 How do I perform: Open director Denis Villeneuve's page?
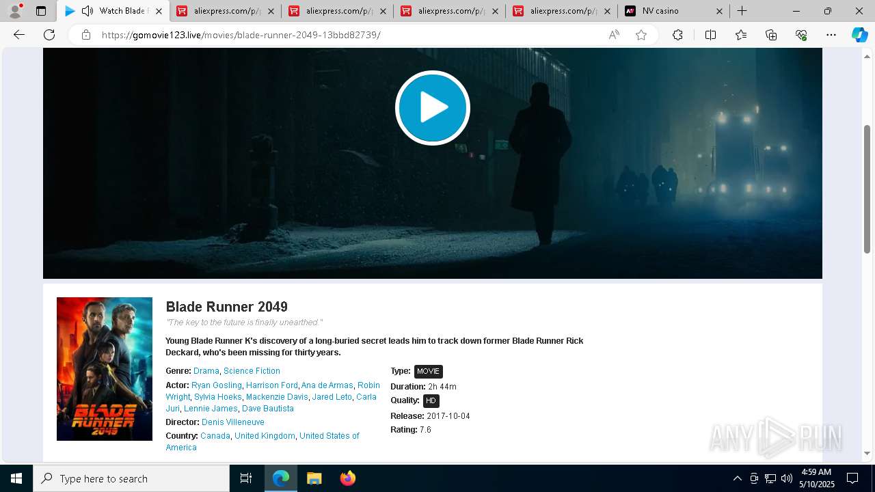point(233,422)
